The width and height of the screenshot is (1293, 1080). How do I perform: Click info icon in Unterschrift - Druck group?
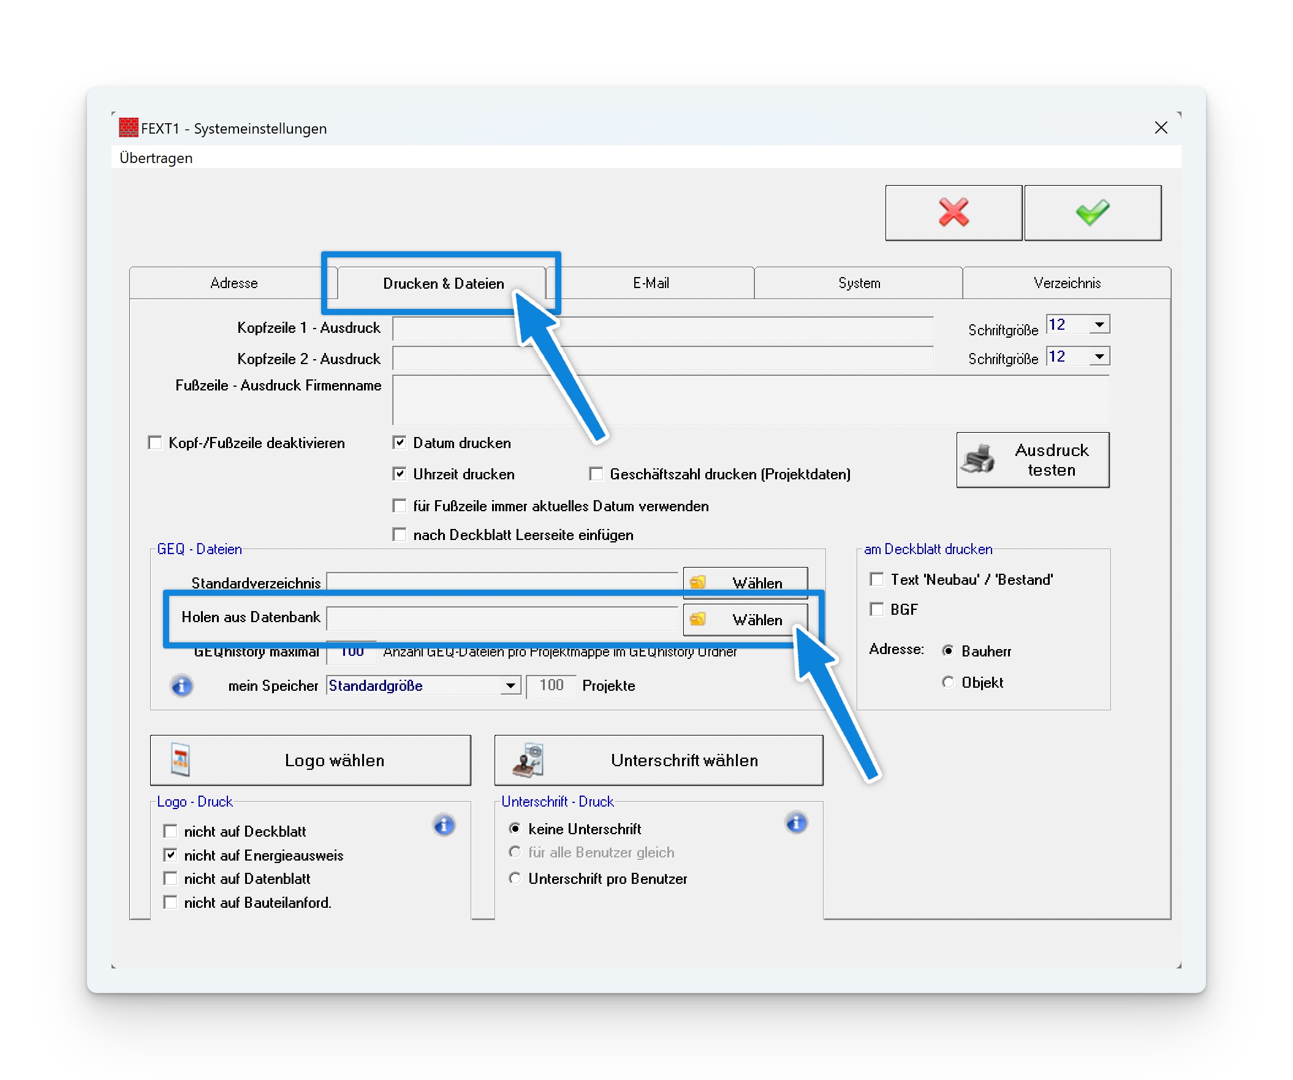pyautogui.click(x=795, y=823)
